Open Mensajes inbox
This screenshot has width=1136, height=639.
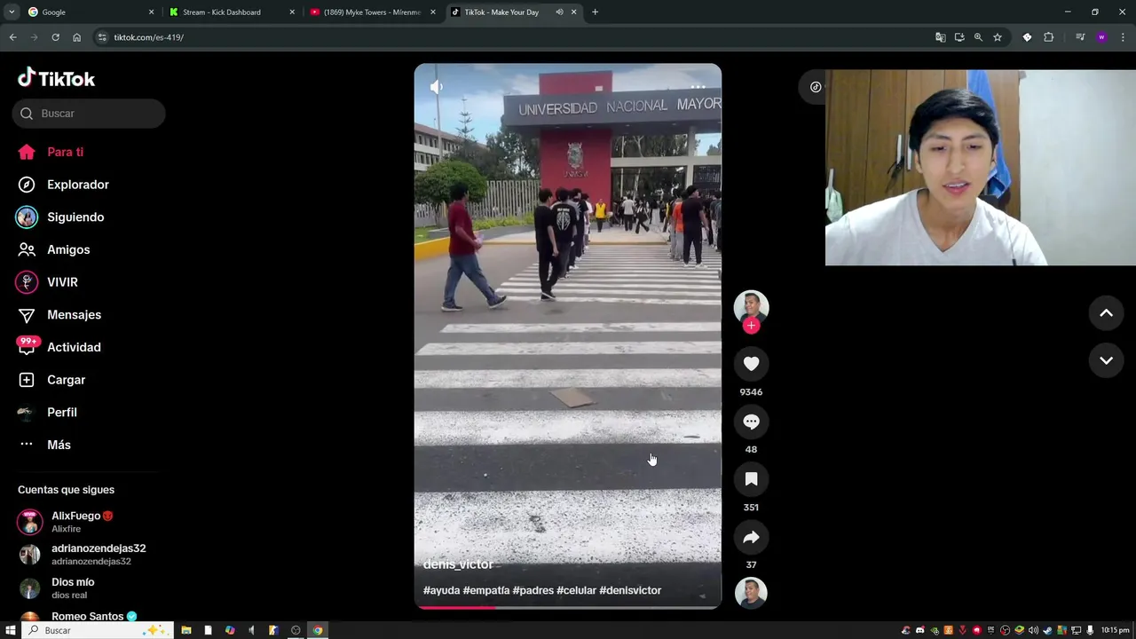[60, 315]
